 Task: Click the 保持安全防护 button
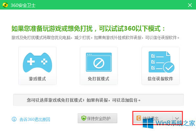(98, 118)
